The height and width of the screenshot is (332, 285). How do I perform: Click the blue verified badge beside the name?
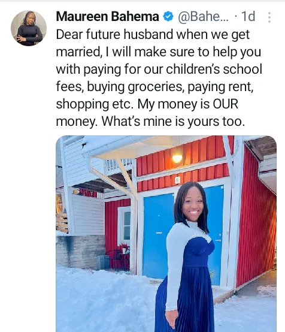tap(168, 17)
